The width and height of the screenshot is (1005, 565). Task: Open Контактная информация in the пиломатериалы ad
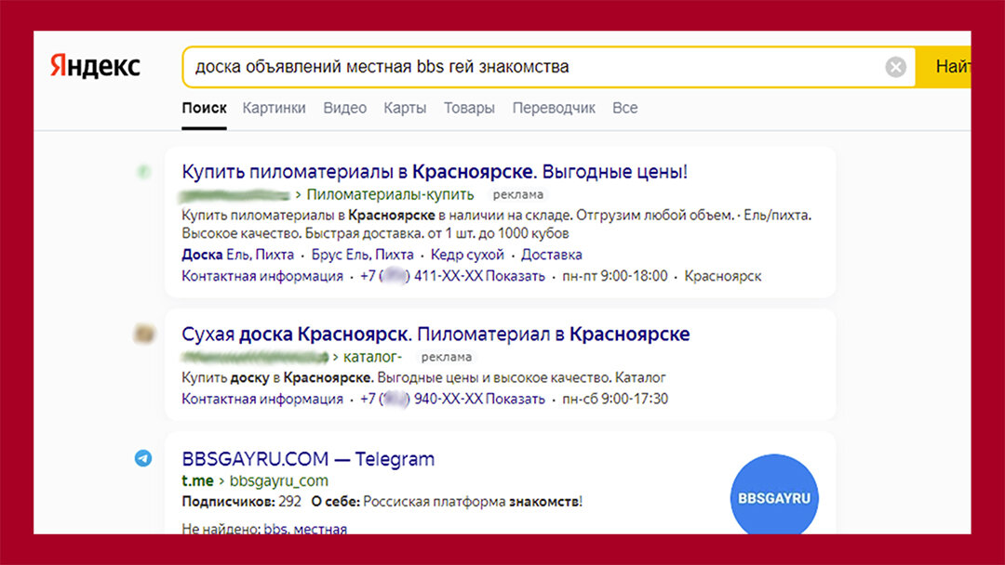coord(262,276)
